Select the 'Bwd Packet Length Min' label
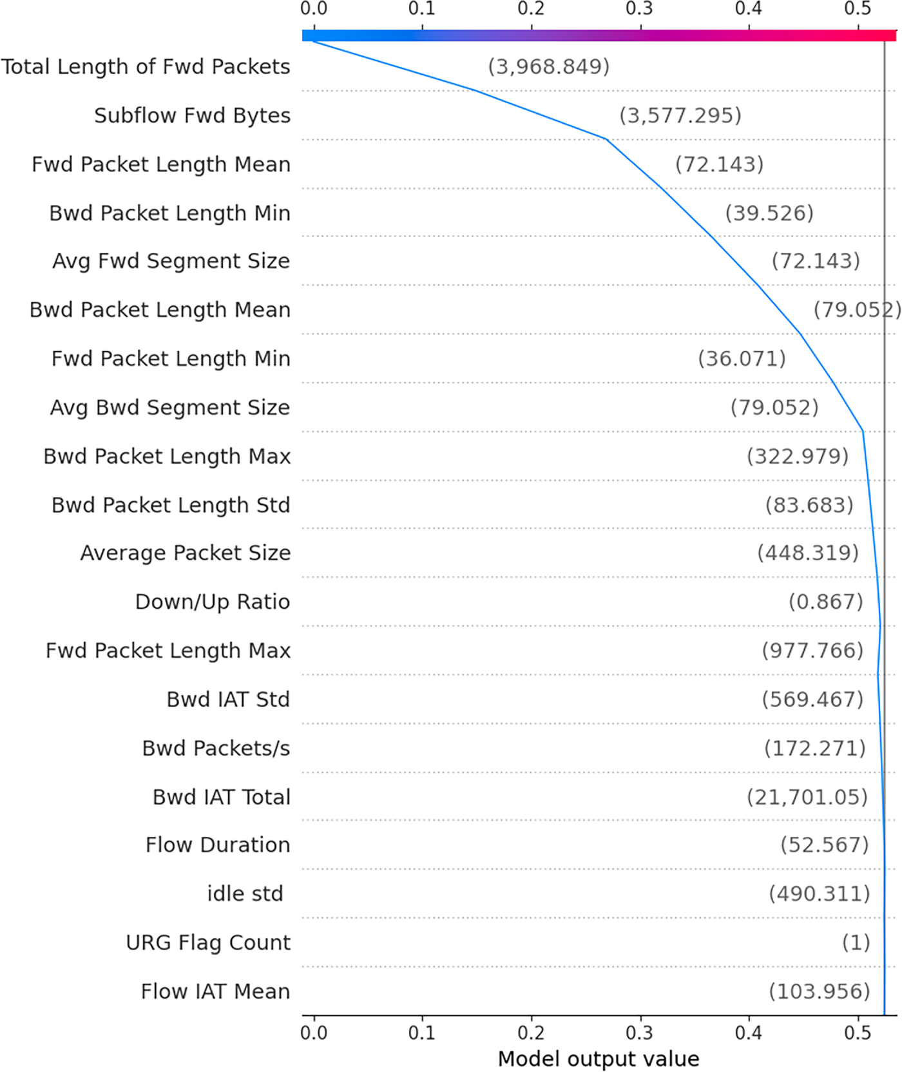Screen dimensions: 902x1072 coord(169,213)
